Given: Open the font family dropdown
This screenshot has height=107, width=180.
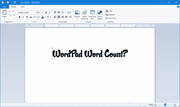Looking at the screenshot, I should point(36,12).
